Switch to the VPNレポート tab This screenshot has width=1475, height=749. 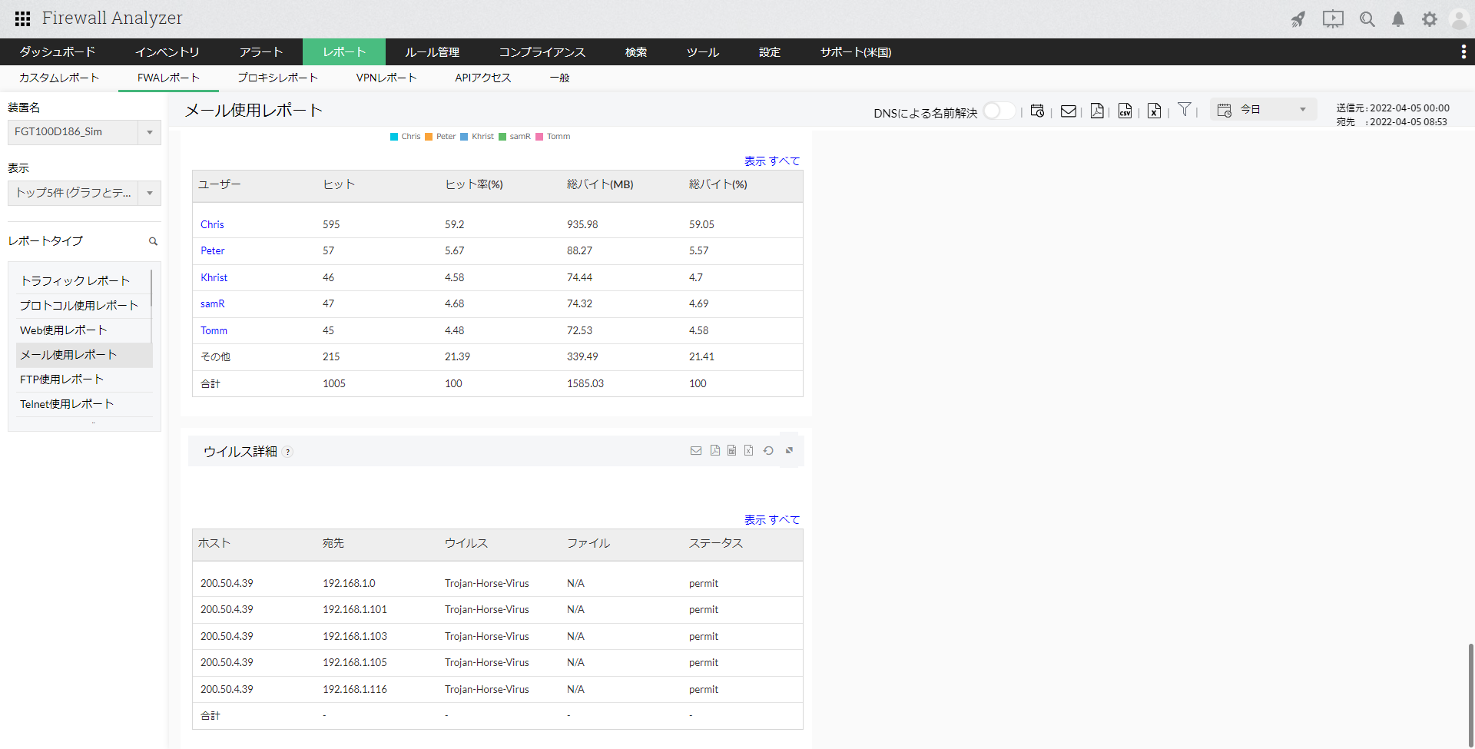(x=386, y=78)
